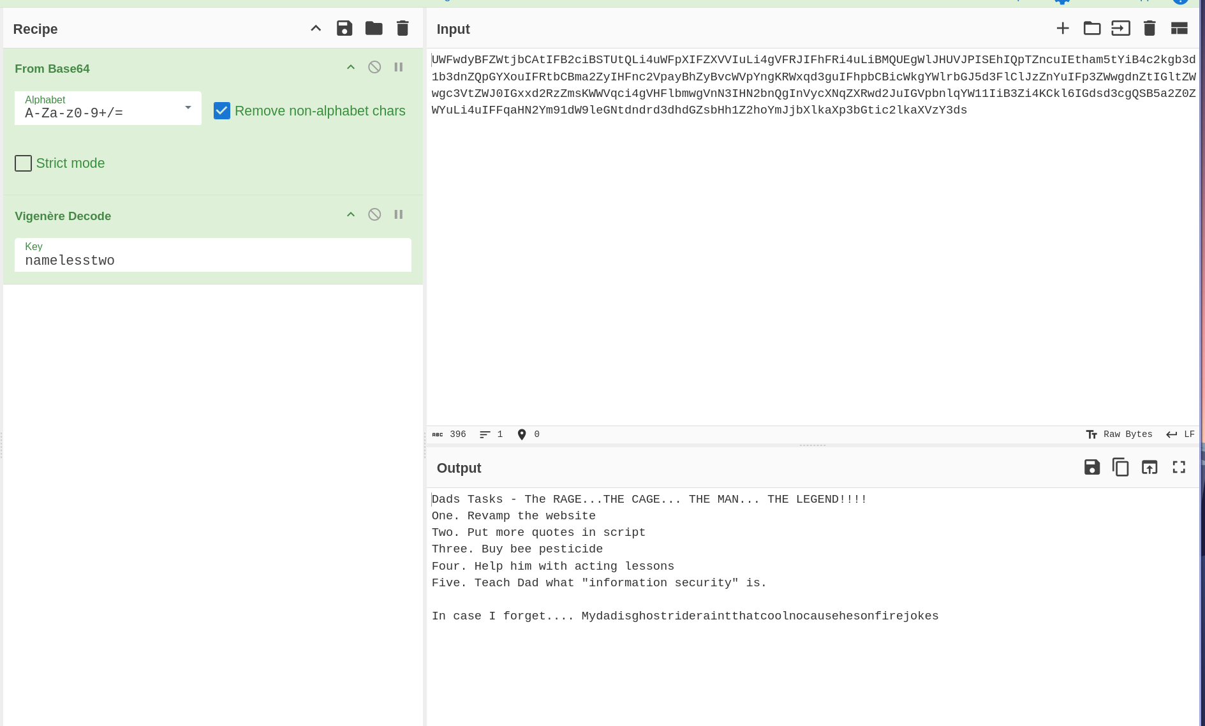Click output line starting 'In case I forget'
Viewport: 1205px width, 726px height.
(685, 616)
